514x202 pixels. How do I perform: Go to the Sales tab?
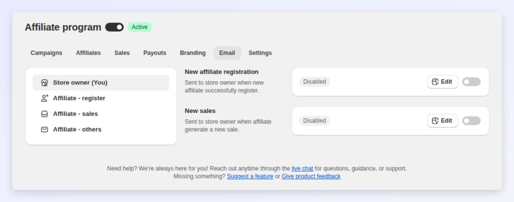[x=122, y=53]
